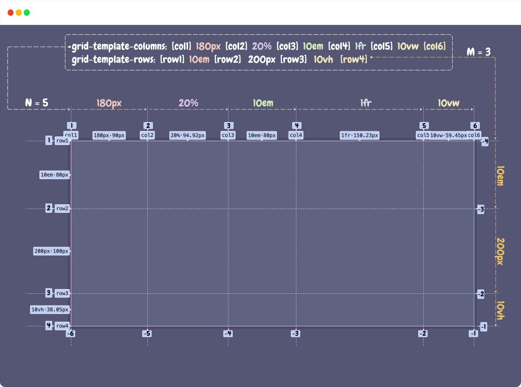This screenshot has width=521, height=387.
Task: Click the col1 line name label
Action: (x=71, y=135)
